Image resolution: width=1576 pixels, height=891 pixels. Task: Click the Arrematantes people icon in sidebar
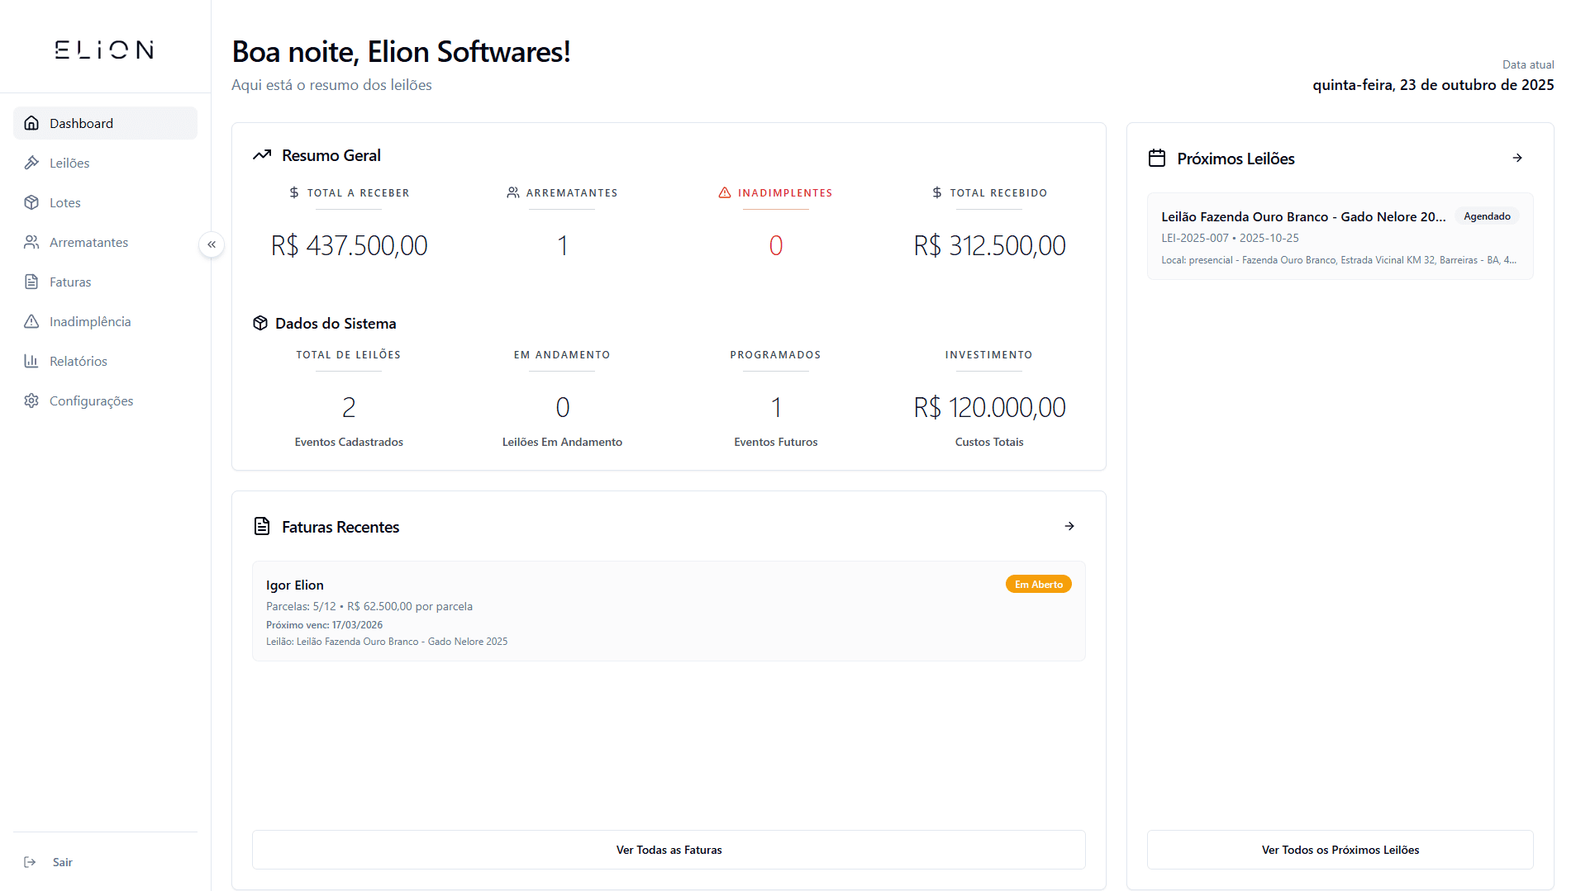(31, 242)
